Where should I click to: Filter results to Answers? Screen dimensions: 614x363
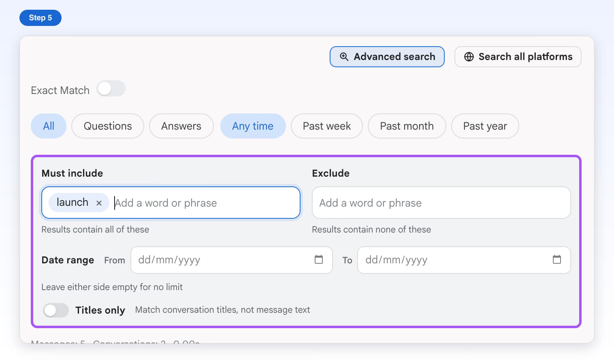[x=181, y=126]
